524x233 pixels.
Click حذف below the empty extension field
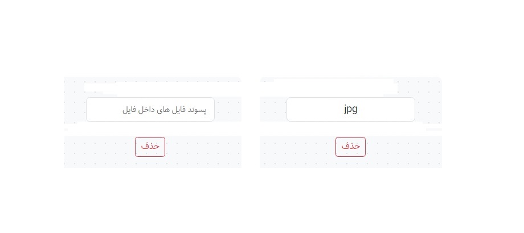(x=150, y=147)
